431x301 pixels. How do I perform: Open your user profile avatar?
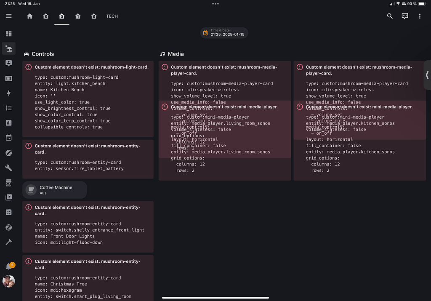[x=8, y=281]
